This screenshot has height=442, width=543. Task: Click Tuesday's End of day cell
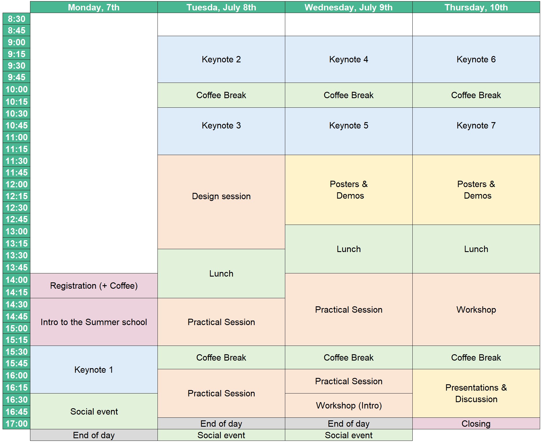pyautogui.click(x=221, y=424)
